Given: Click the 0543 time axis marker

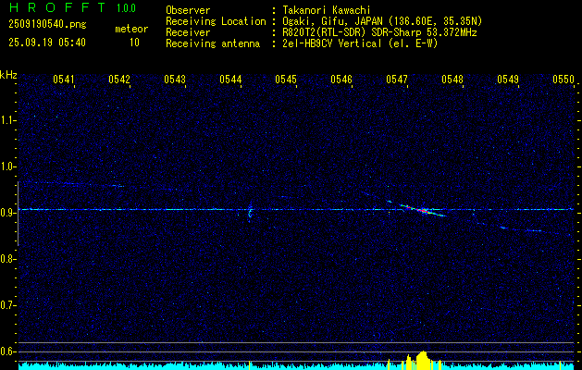Looking at the screenshot, I should (175, 79).
